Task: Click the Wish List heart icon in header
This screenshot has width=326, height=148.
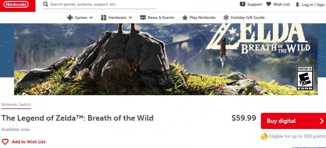Action: pos(269,4)
